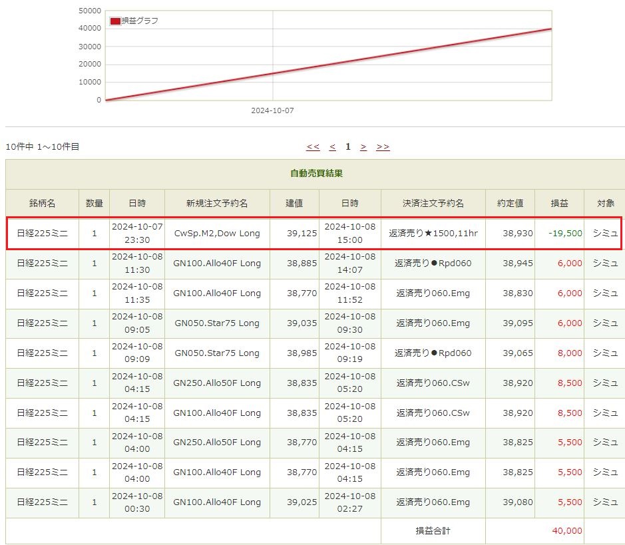Click the 2024-10-08 14:07 settlement time
Screen dimensions: 625x545
click(350, 263)
